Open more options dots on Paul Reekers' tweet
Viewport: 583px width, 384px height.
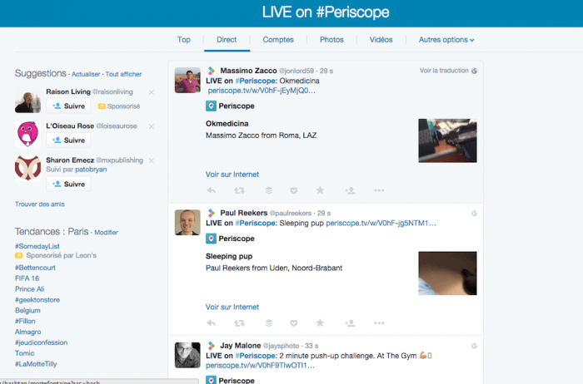pos(379,322)
